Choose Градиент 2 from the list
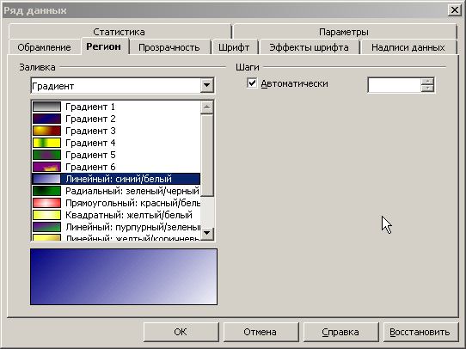 pos(116,119)
